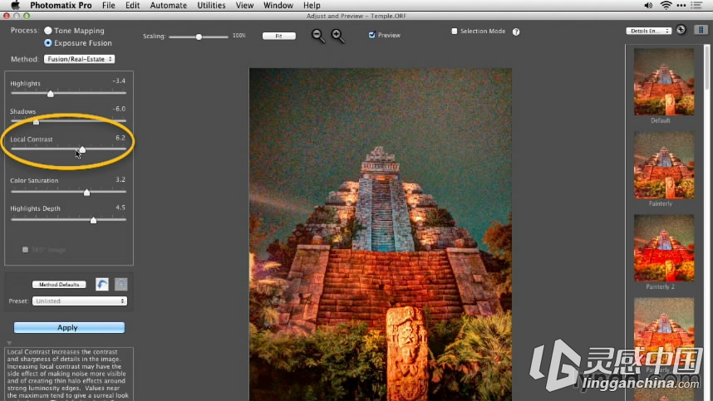Open the notification center list icon
Image resolution: width=713 pixels, height=401 pixels.
[x=696, y=5]
